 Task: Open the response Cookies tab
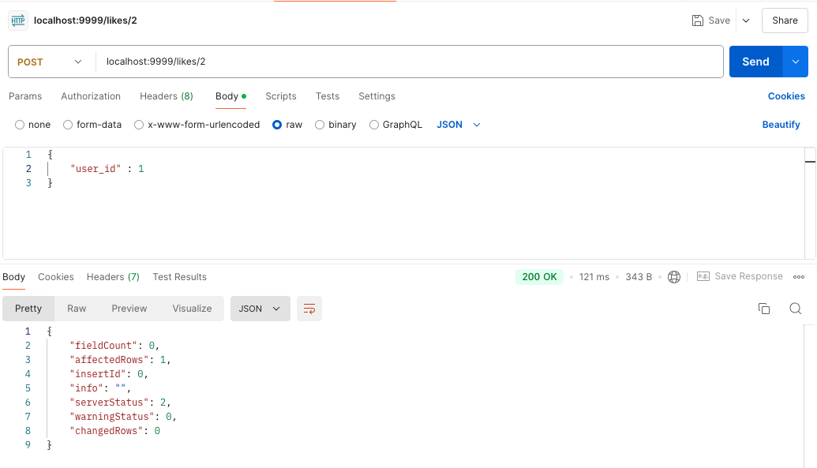(56, 277)
